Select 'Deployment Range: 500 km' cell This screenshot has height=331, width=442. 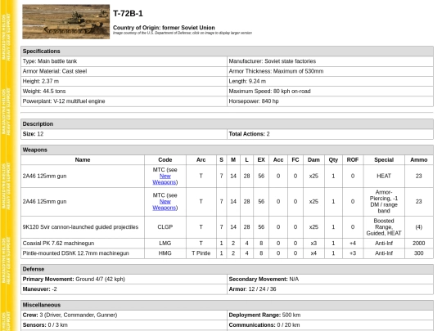click(330, 315)
